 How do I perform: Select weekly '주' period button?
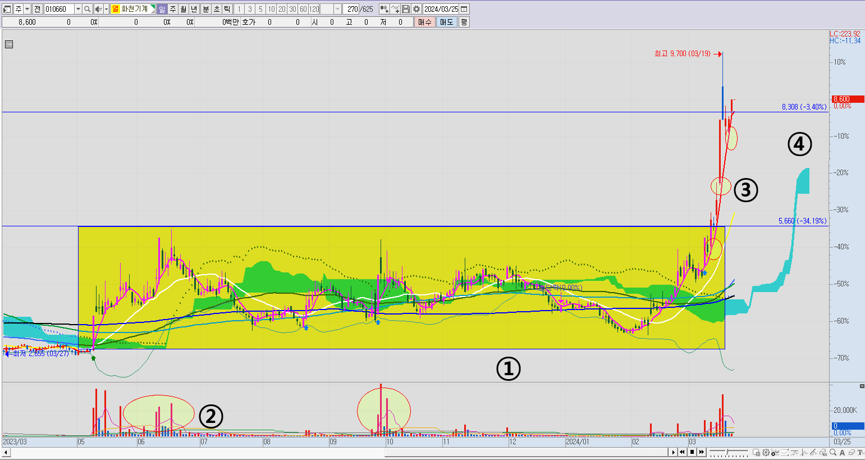point(173,9)
